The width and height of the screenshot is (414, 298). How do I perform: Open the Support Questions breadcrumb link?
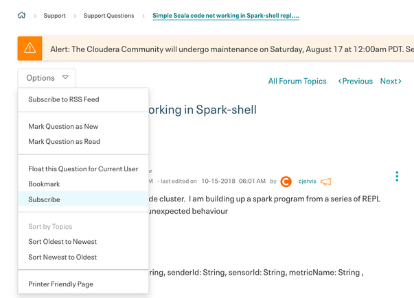(x=108, y=16)
